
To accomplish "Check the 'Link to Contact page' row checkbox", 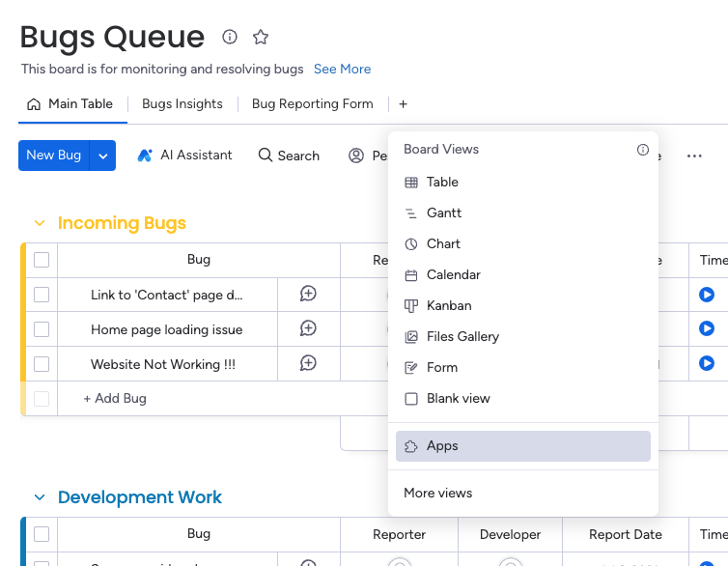I will point(42,295).
